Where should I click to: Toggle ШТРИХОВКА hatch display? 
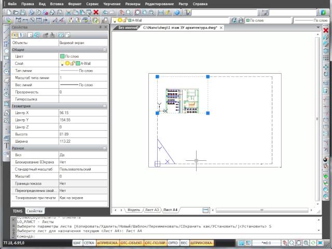[201, 243]
